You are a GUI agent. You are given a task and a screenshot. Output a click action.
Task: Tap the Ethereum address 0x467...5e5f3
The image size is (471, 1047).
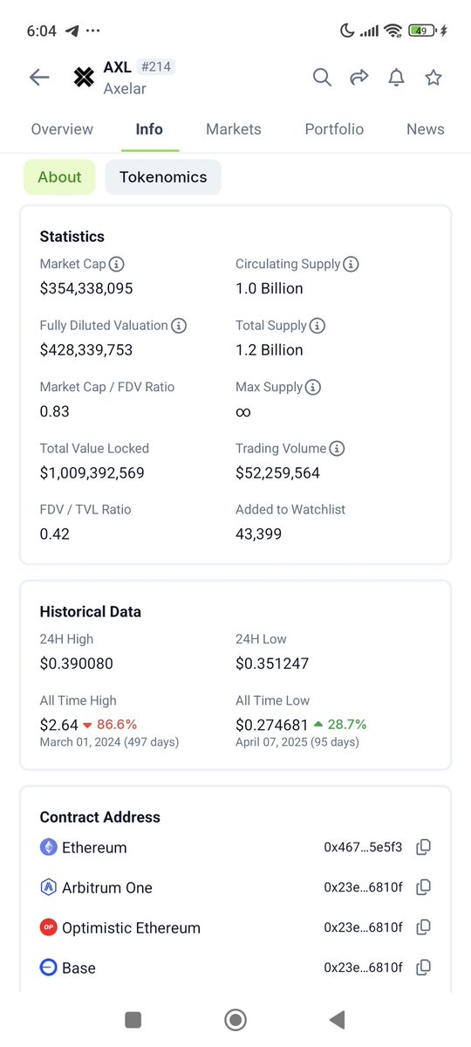[x=364, y=847]
